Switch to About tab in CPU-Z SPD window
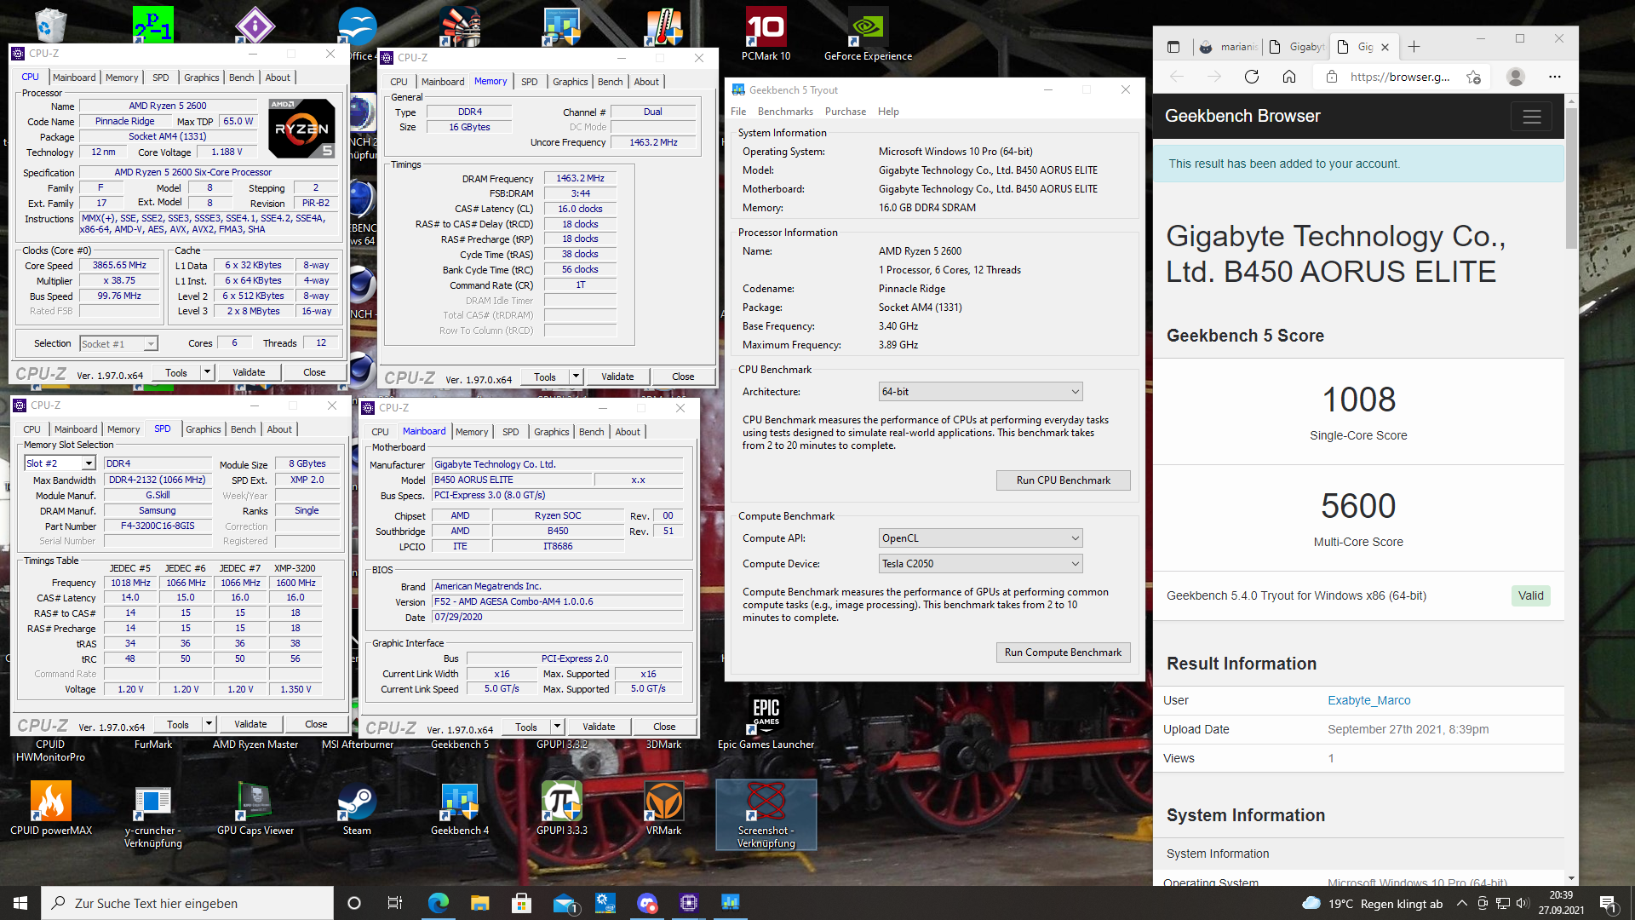The image size is (1635, 920). pos(279,429)
